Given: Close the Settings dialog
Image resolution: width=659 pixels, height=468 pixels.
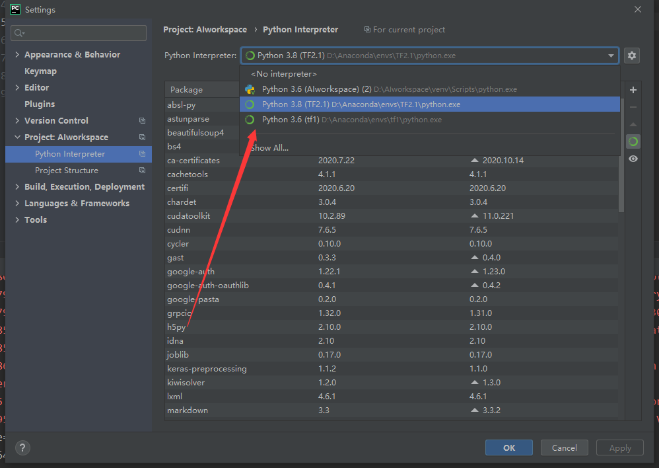Looking at the screenshot, I should click(x=638, y=9).
